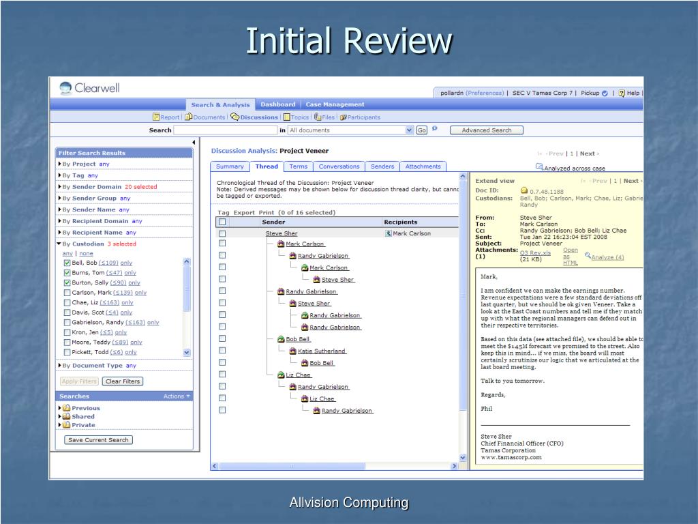
Task: Click the Bob Bell thread message icon
Action: [x=281, y=339]
